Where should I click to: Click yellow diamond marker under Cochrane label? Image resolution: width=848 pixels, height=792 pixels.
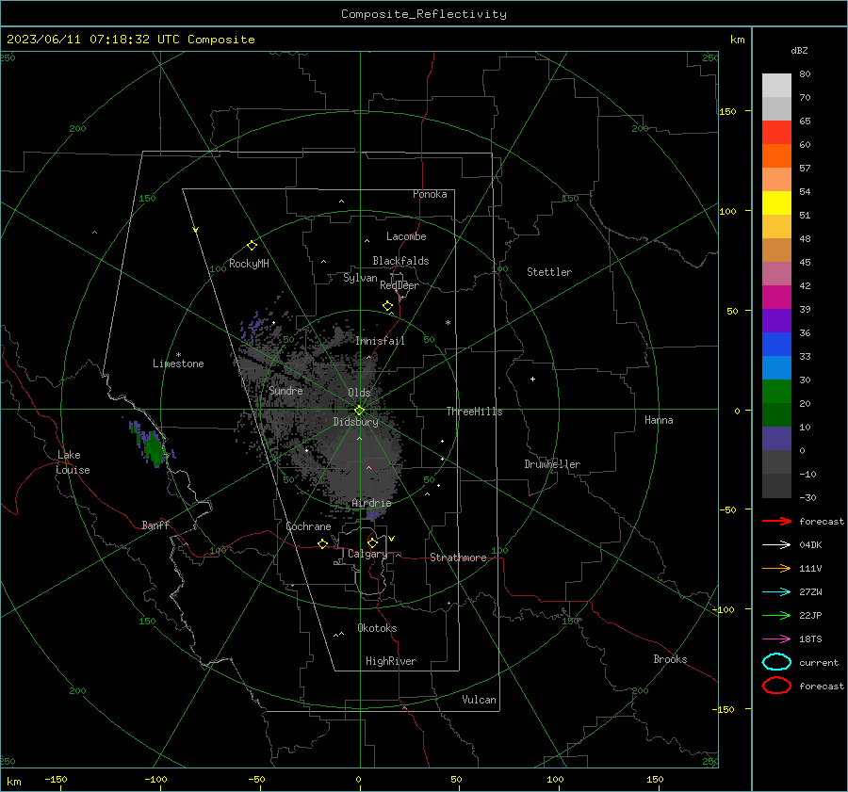click(323, 543)
